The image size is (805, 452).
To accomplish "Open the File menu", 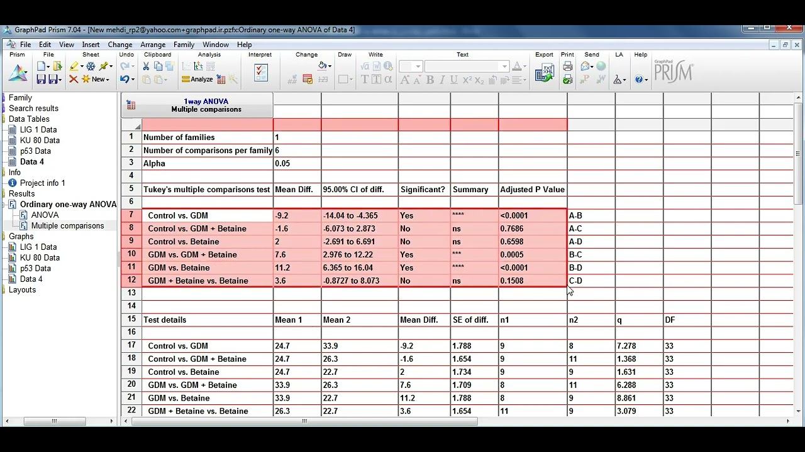I will [x=25, y=45].
